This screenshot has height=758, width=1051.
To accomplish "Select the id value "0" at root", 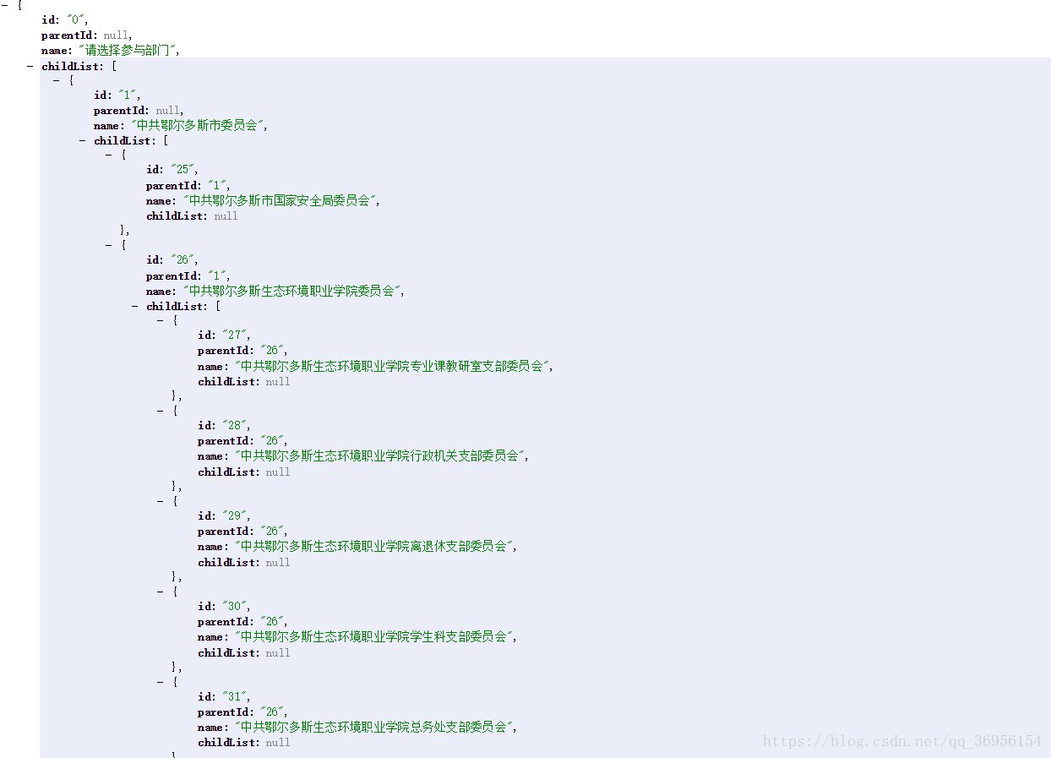I will click(x=77, y=19).
